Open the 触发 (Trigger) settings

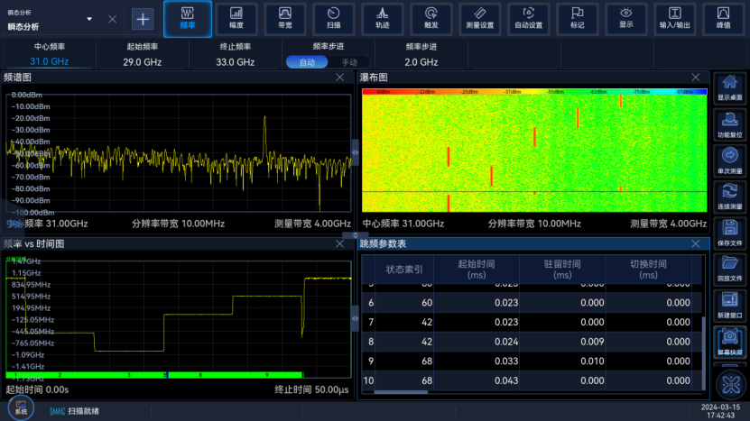(431, 18)
